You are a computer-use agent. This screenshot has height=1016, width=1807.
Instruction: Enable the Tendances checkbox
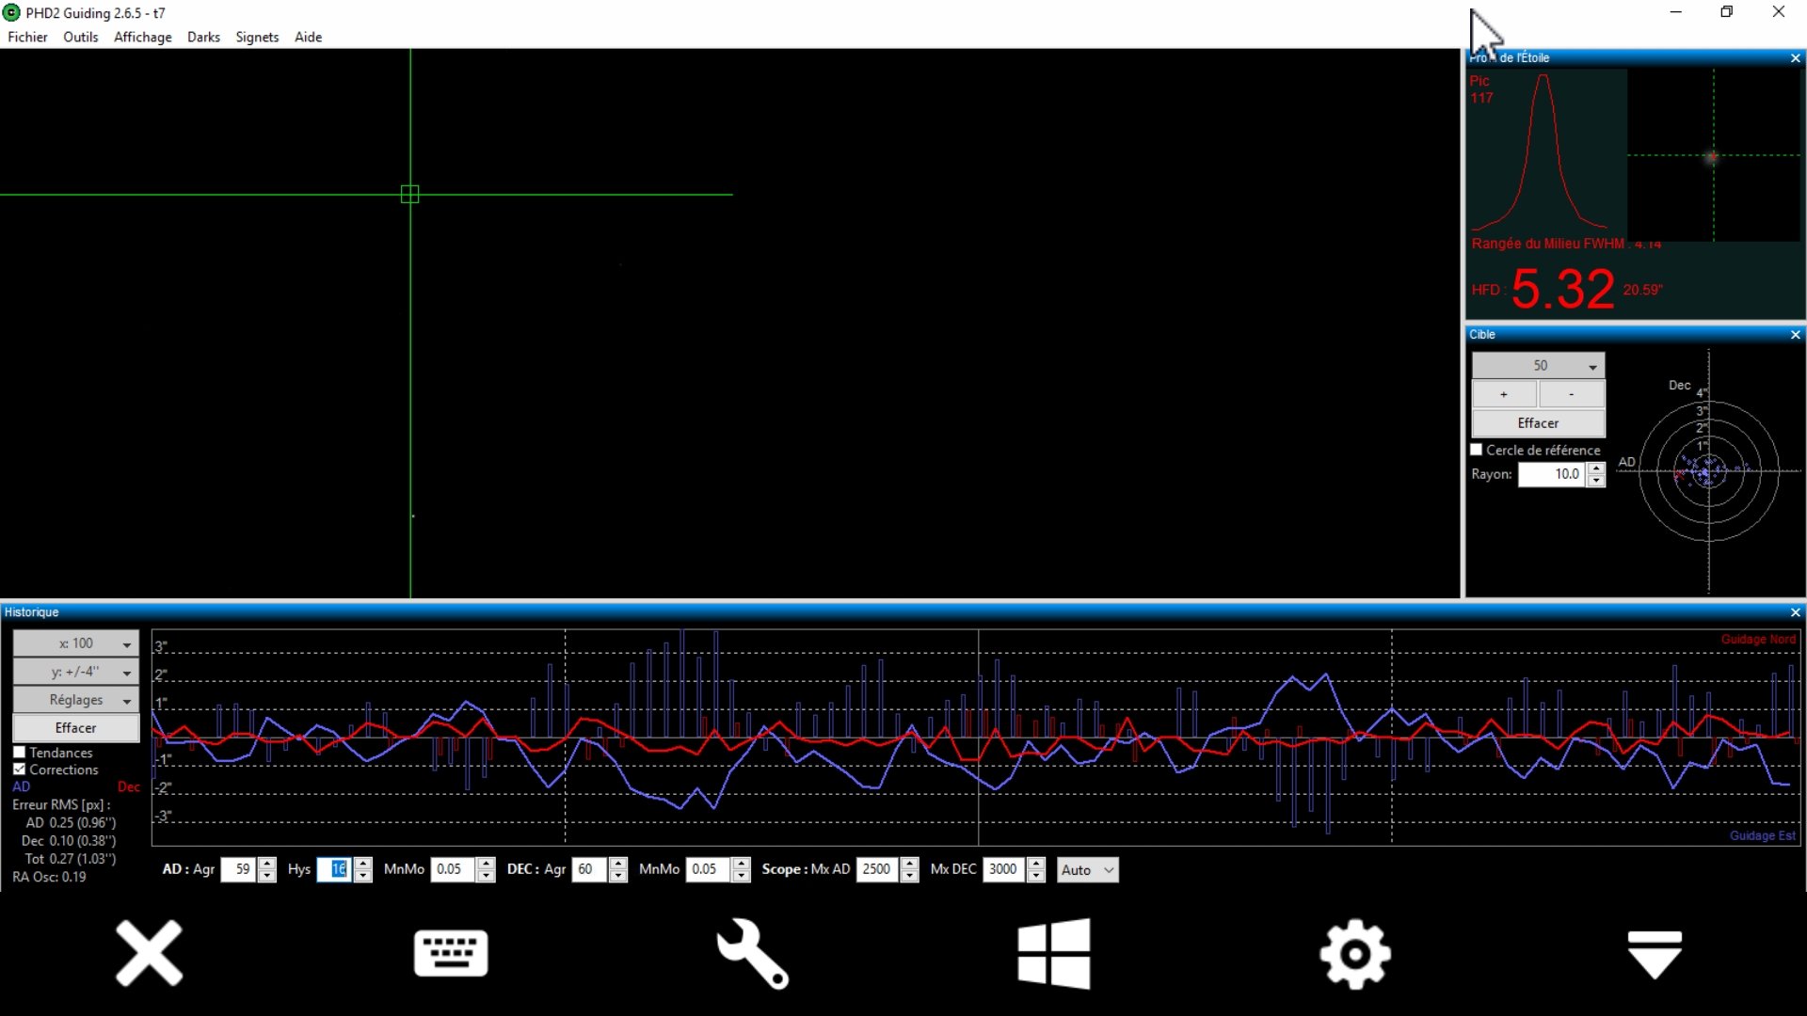pos(20,753)
